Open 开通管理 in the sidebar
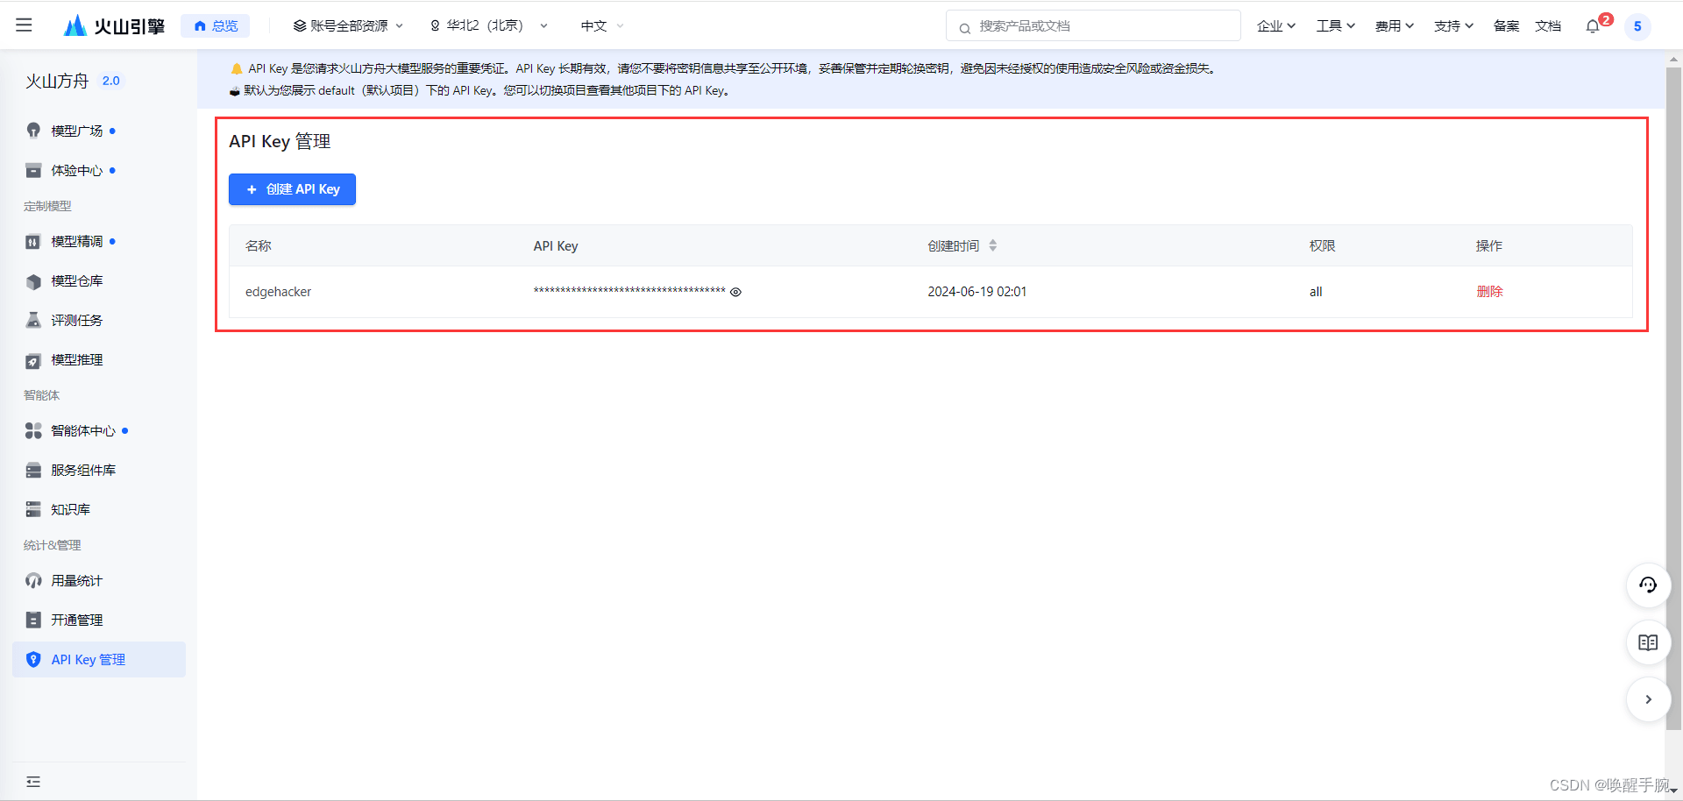Screen dimensions: 1683x801 [76, 620]
